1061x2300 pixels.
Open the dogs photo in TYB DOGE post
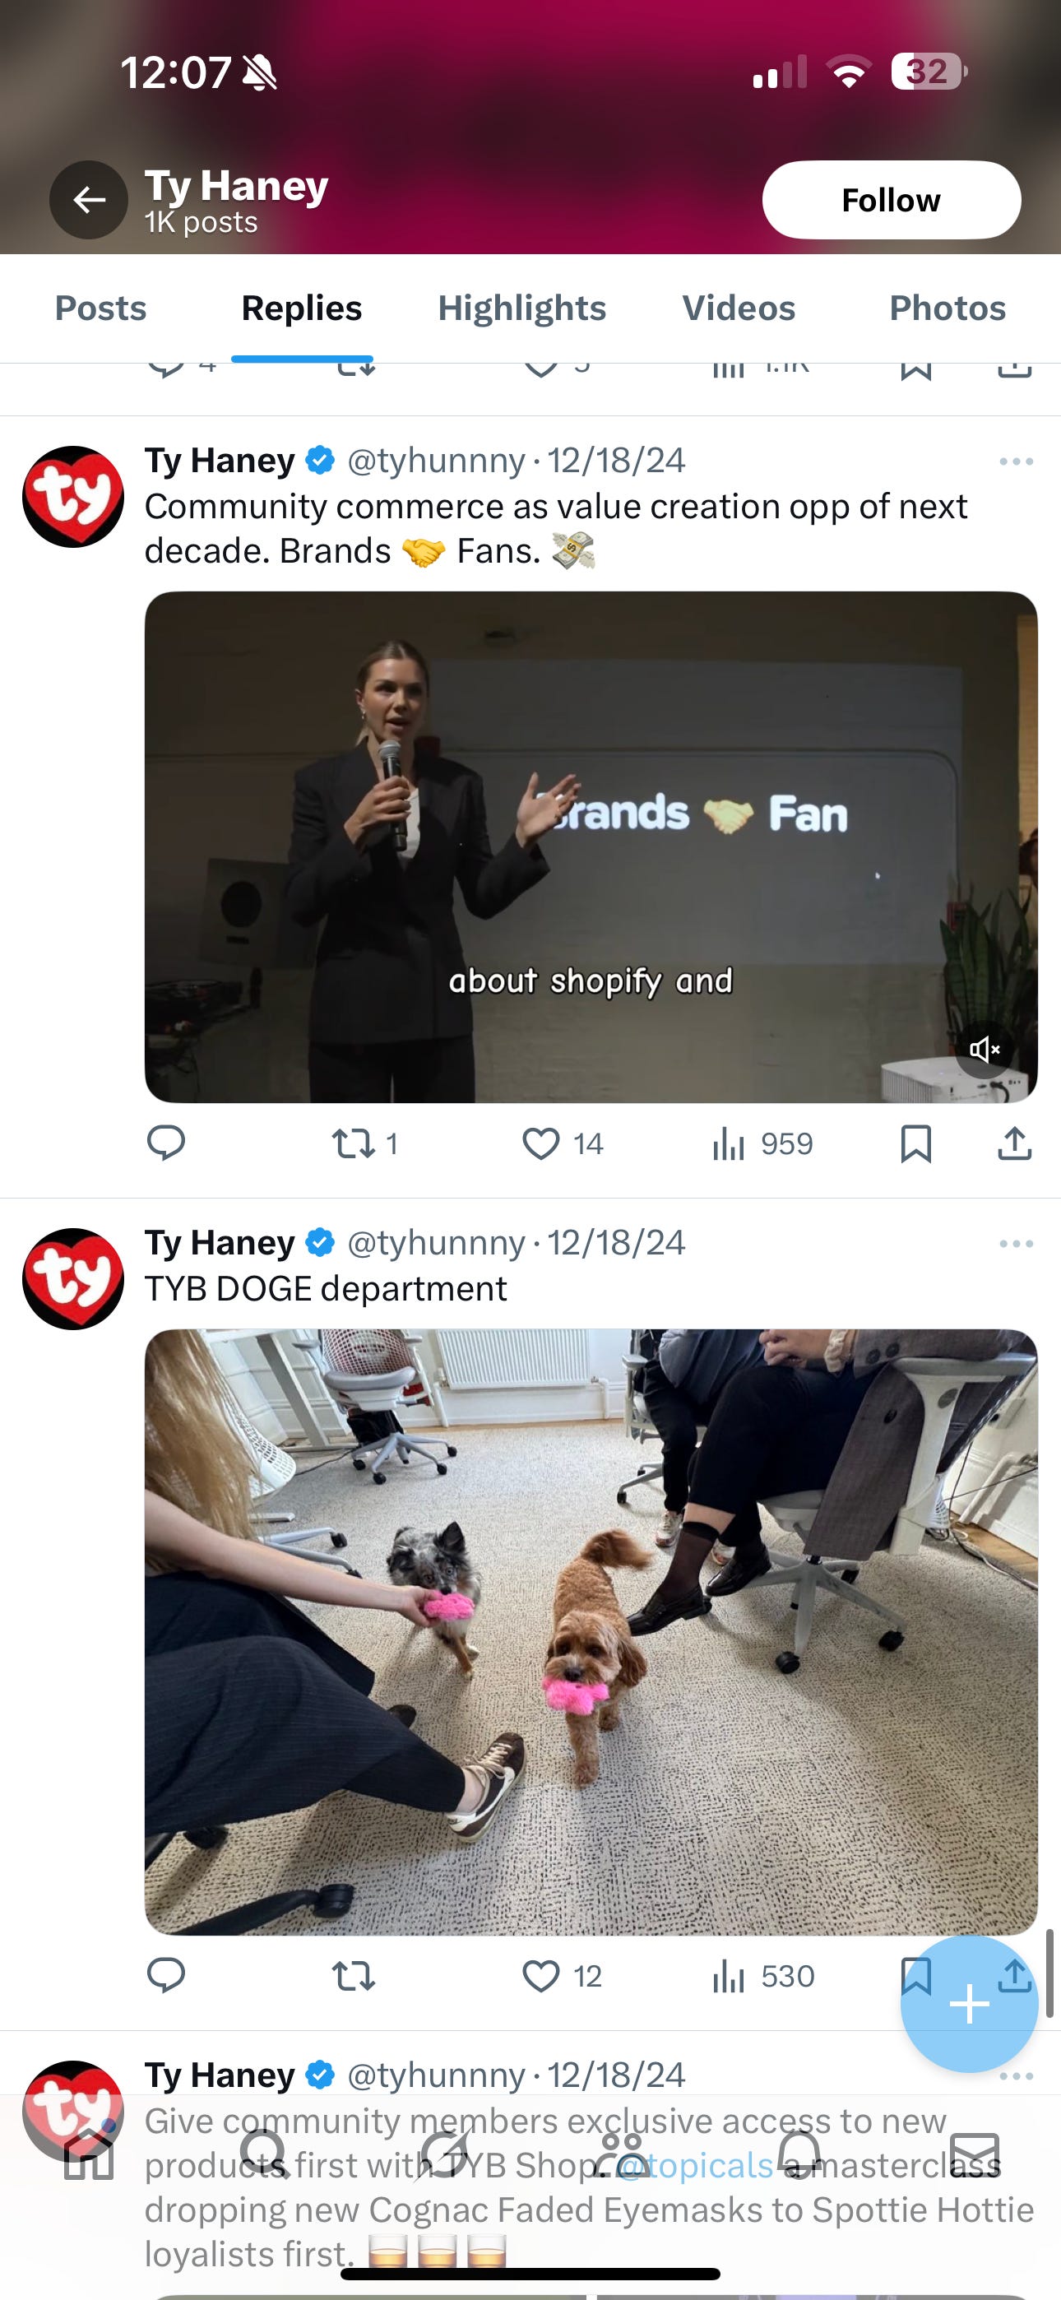tap(591, 1633)
